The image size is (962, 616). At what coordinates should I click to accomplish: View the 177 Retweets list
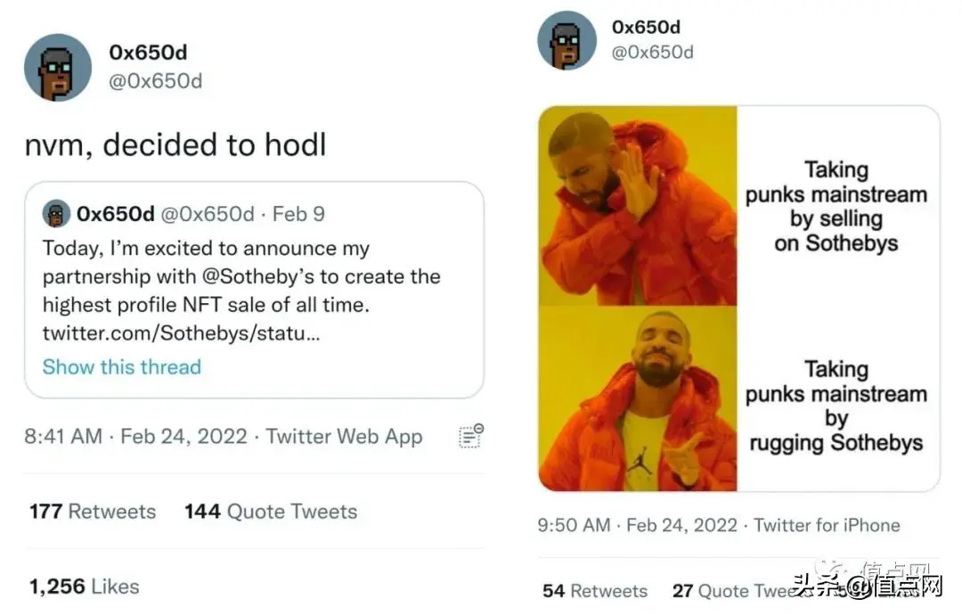tap(93, 512)
